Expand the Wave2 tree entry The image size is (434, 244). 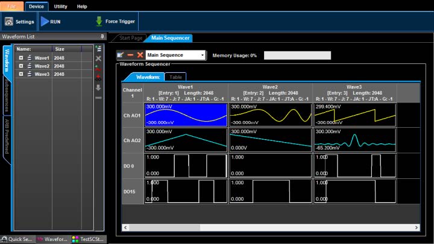pos(21,66)
